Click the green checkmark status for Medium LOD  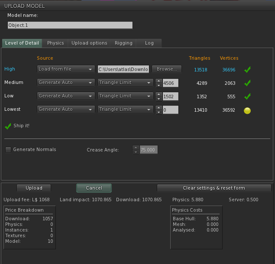coord(247,83)
